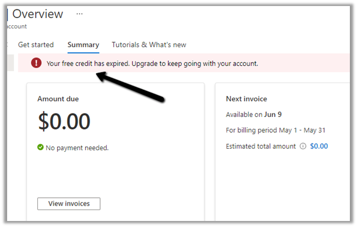Click the Overview page title
357x227 pixels.
[38, 14]
